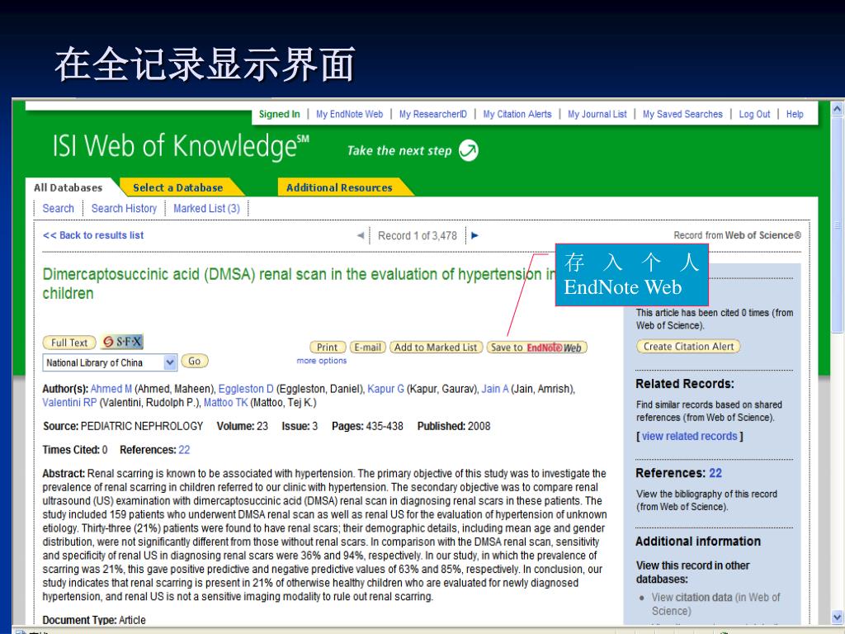Switch to Select a Database tab
This screenshot has height=634, width=845.
tap(178, 187)
